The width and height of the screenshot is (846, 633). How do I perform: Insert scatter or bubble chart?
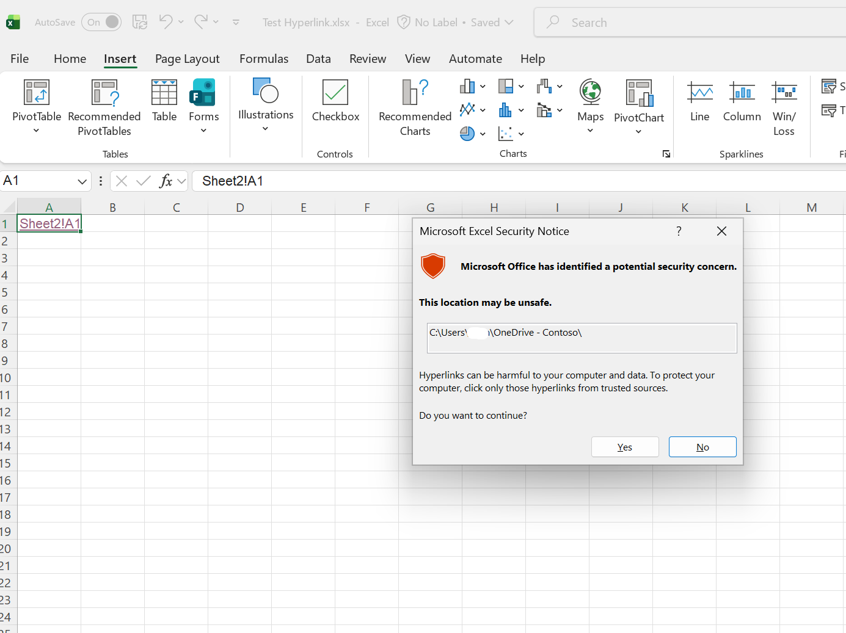coord(511,133)
